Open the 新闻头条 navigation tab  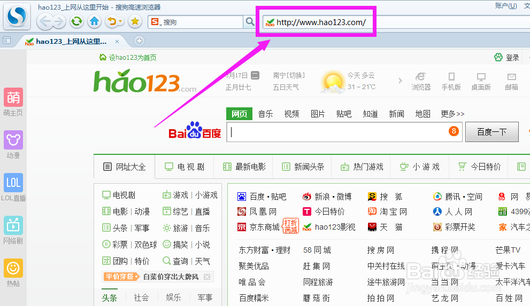point(303,167)
